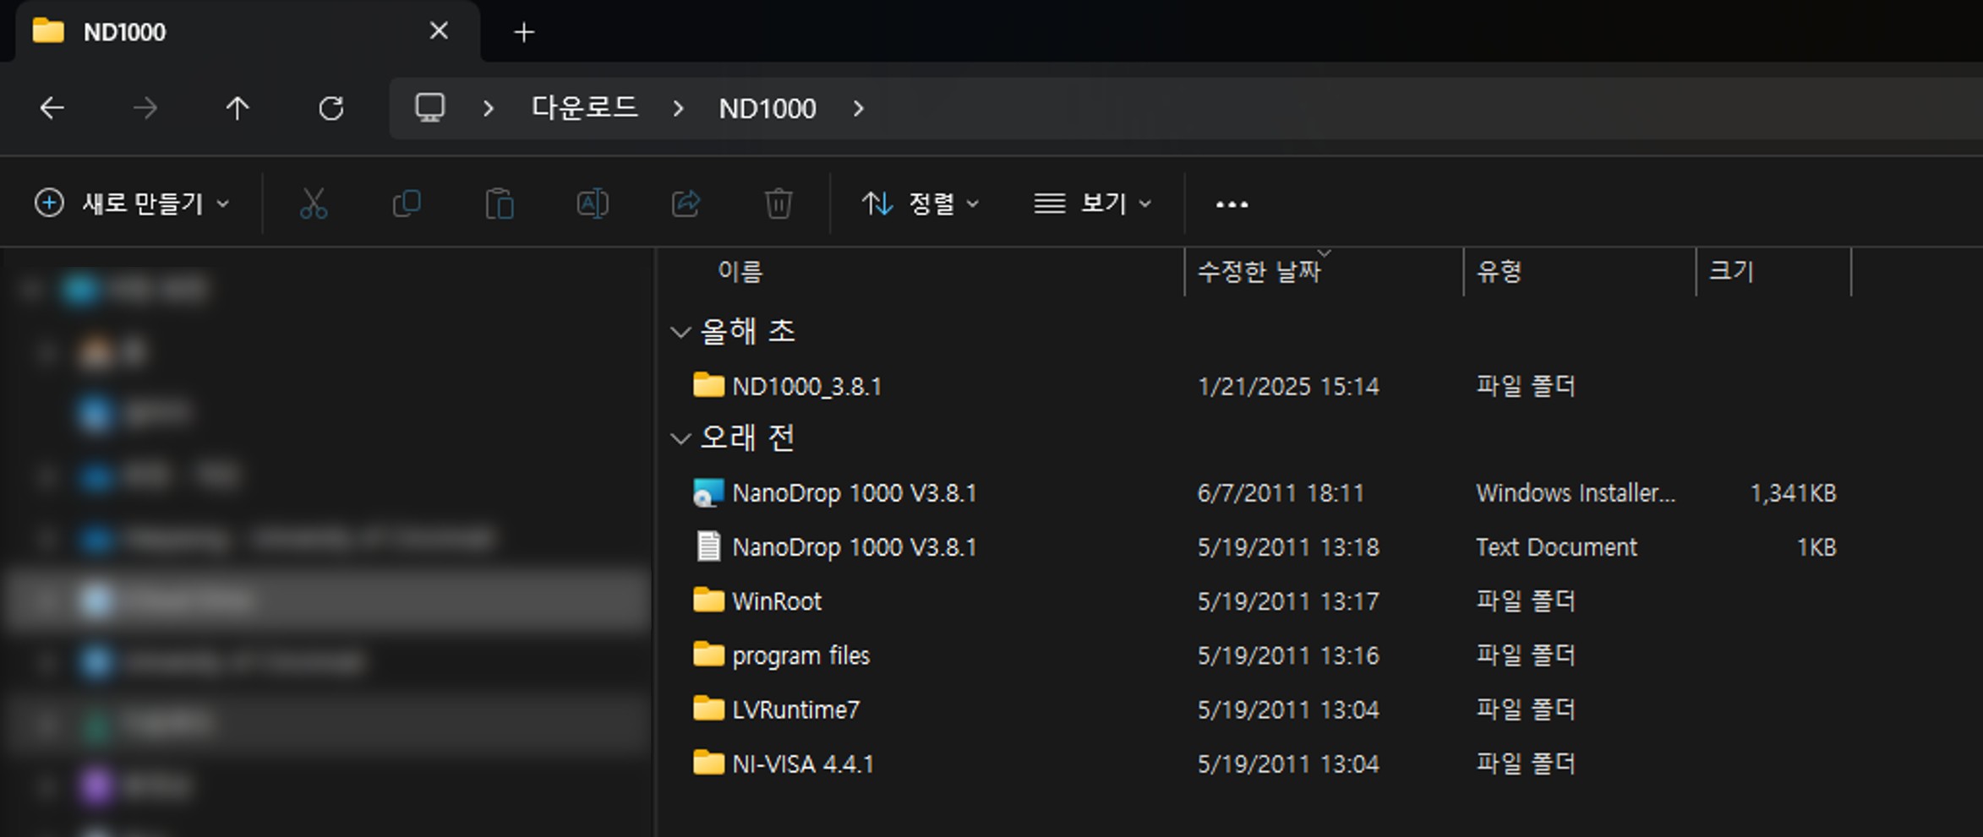Click the text file icon of NanoDrop 1000 V3.8.1
This screenshot has width=1983, height=837.
pos(708,546)
